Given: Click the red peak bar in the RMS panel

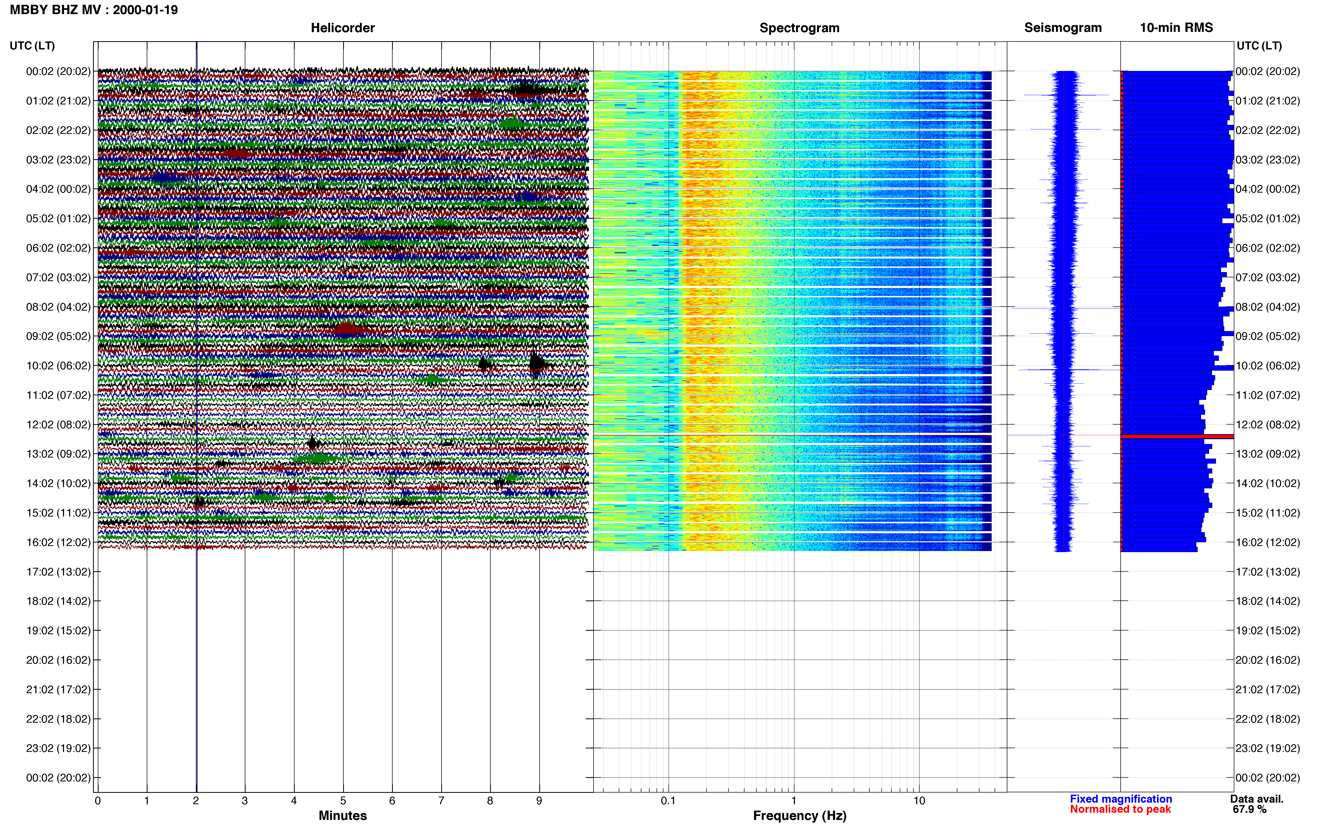Looking at the screenshot, I should point(1177,436).
